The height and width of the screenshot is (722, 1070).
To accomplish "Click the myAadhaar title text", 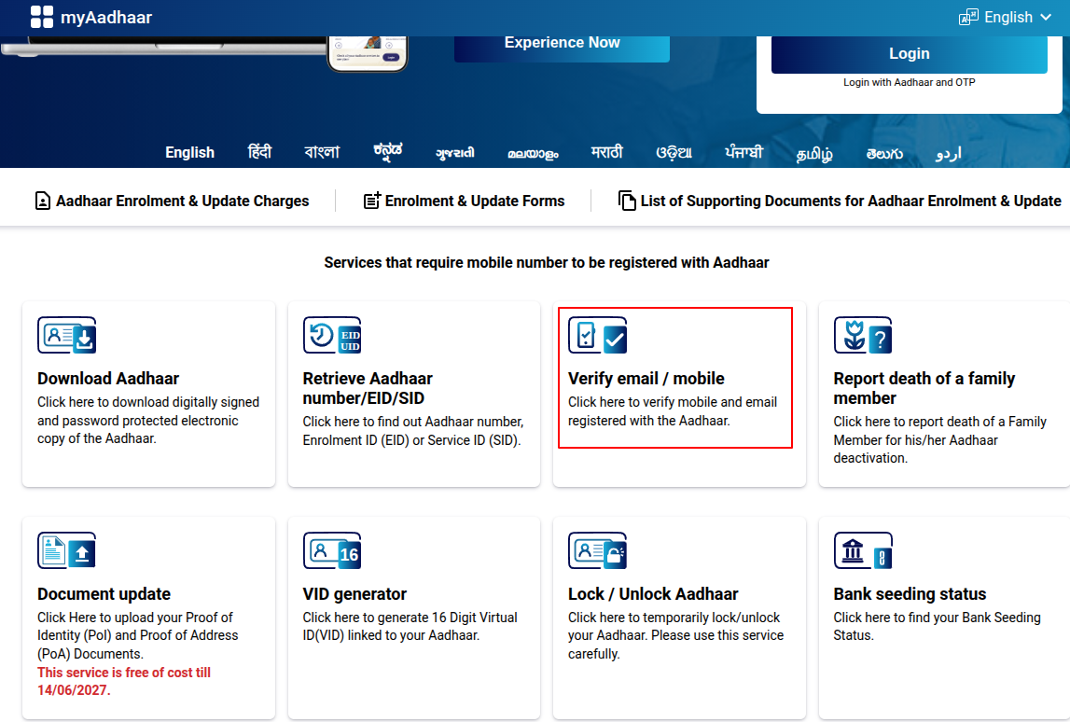I will click(106, 17).
